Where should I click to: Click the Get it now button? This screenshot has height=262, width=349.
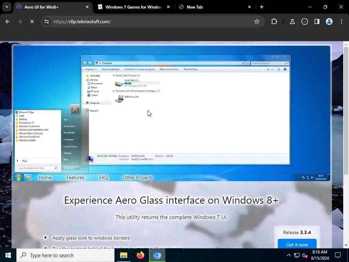(297, 244)
